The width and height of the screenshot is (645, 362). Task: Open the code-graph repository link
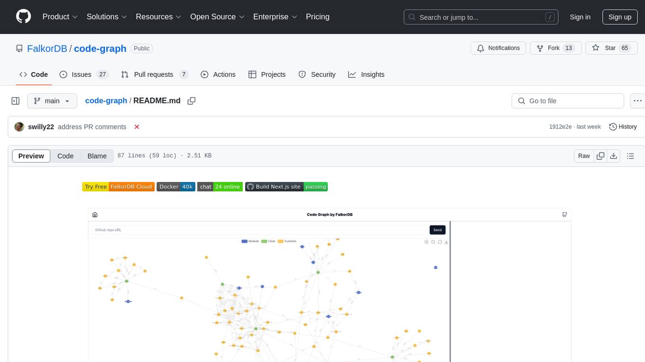pyautogui.click(x=100, y=48)
